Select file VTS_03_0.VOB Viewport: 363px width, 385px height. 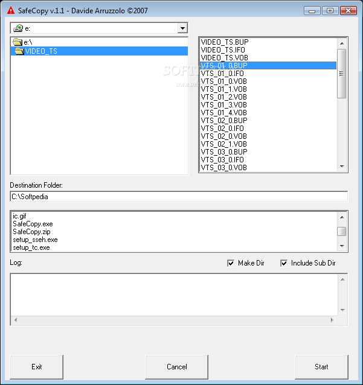click(268, 168)
